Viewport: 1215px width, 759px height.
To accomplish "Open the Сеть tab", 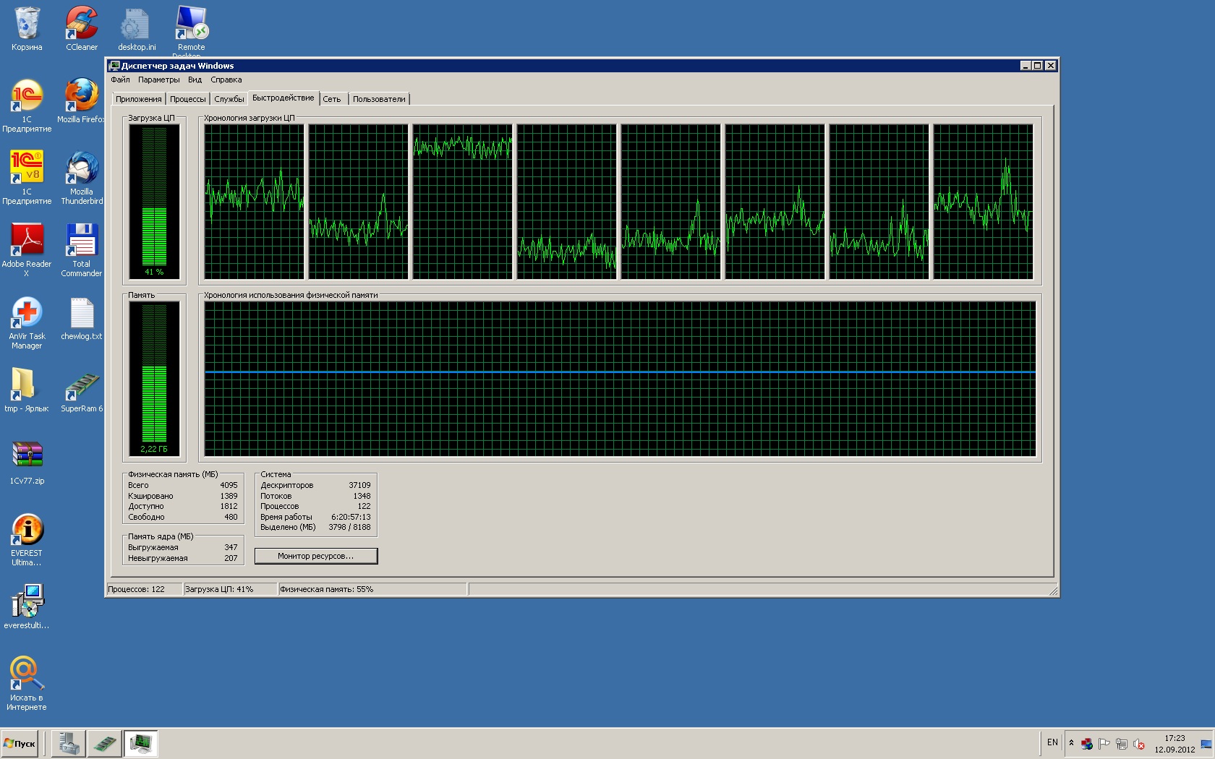I will [332, 99].
